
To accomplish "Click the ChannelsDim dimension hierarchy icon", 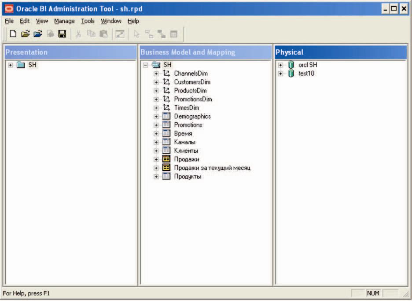I will pyautogui.click(x=166, y=73).
